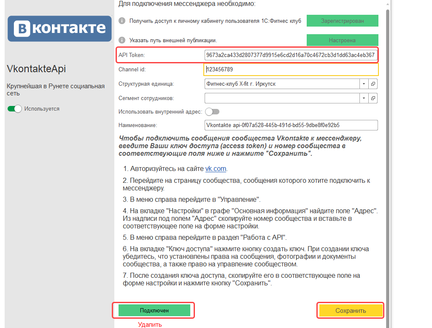The width and height of the screenshot is (432, 328).
Task: Click the Сегмент сотрудников label
Action: click(146, 98)
